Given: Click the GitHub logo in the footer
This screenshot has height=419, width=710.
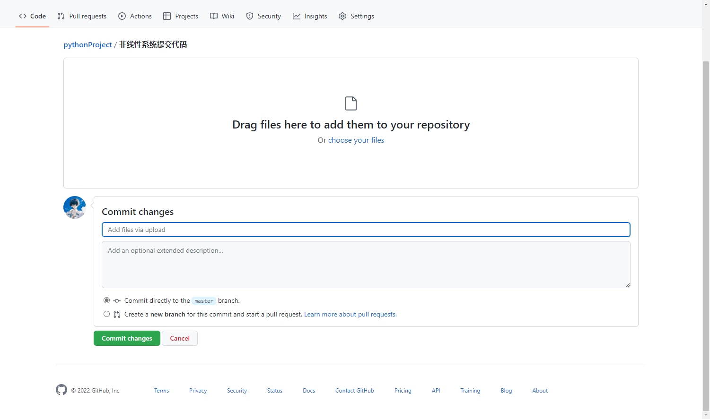Looking at the screenshot, I should 61,390.
